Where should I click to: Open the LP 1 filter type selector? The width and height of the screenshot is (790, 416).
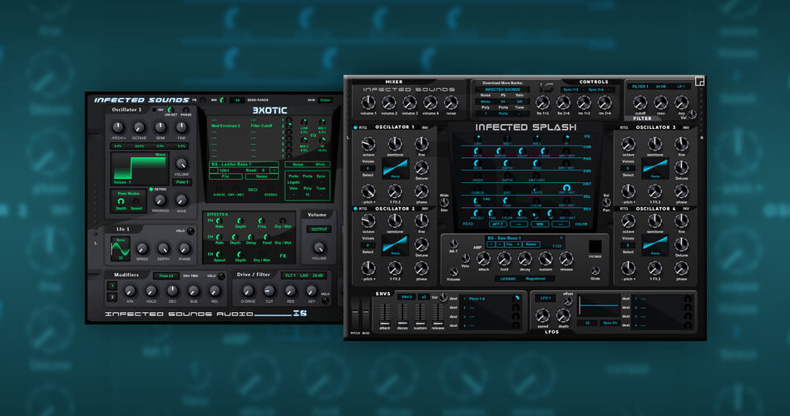pyautogui.click(x=681, y=87)
